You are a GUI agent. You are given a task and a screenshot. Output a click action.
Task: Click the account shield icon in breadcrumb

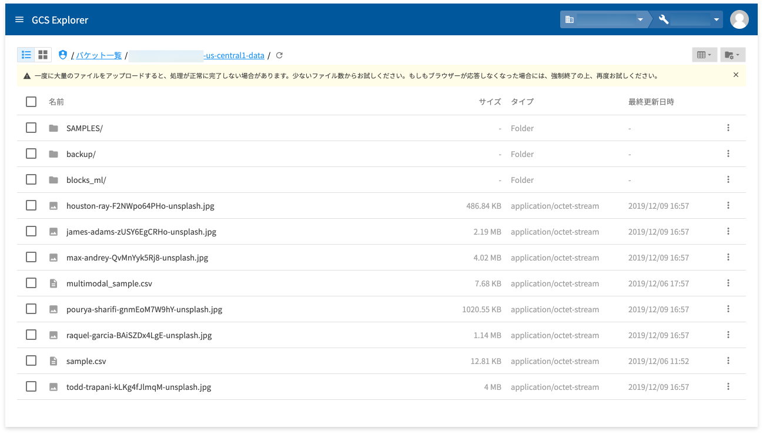tap(63, 55)
